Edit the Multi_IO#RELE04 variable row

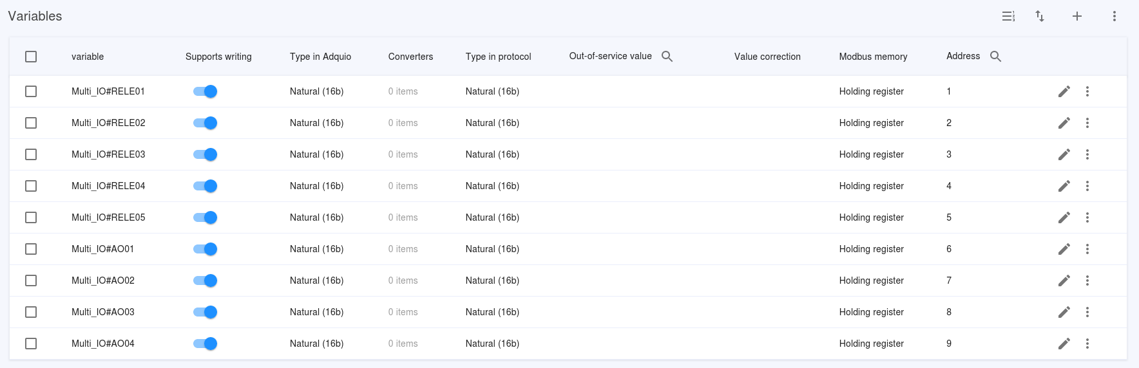coord(1064,186)
